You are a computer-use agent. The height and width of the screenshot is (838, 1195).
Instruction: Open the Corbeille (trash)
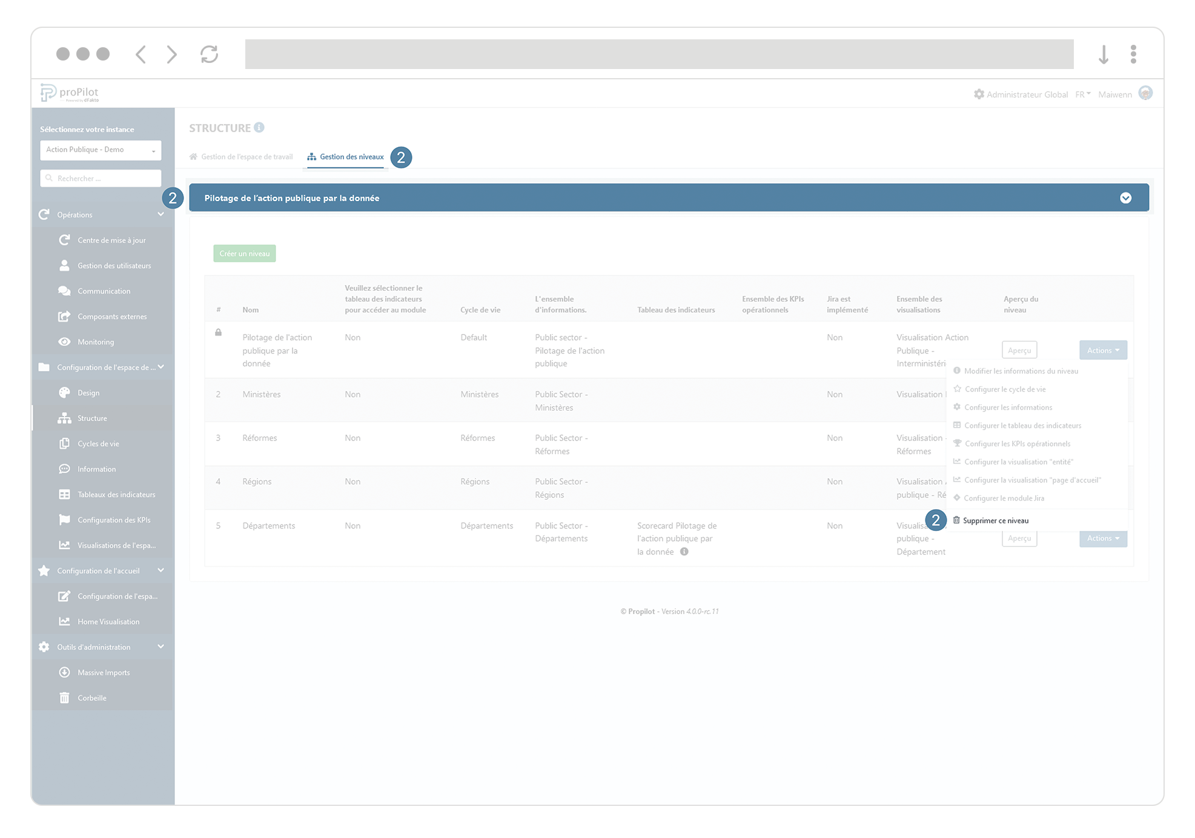[91, 698]
